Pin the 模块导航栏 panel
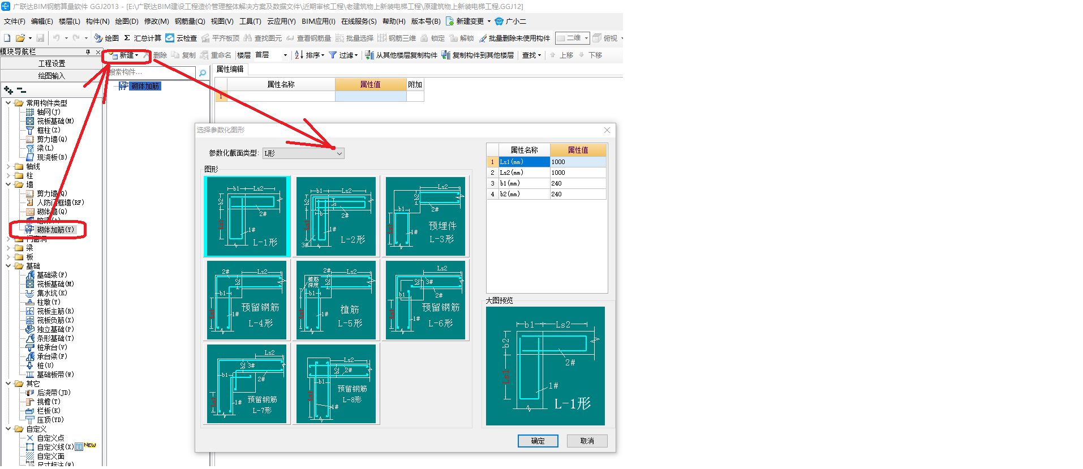The width and height of the screenshot is (1083, 469). click(x=88, y=51)
